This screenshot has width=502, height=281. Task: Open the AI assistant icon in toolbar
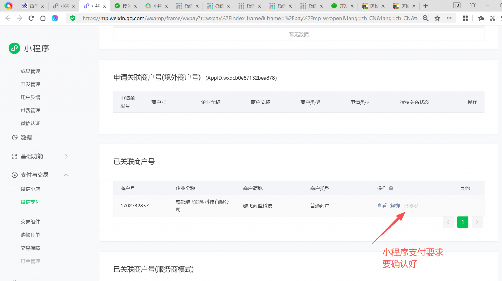pos(55,18)
